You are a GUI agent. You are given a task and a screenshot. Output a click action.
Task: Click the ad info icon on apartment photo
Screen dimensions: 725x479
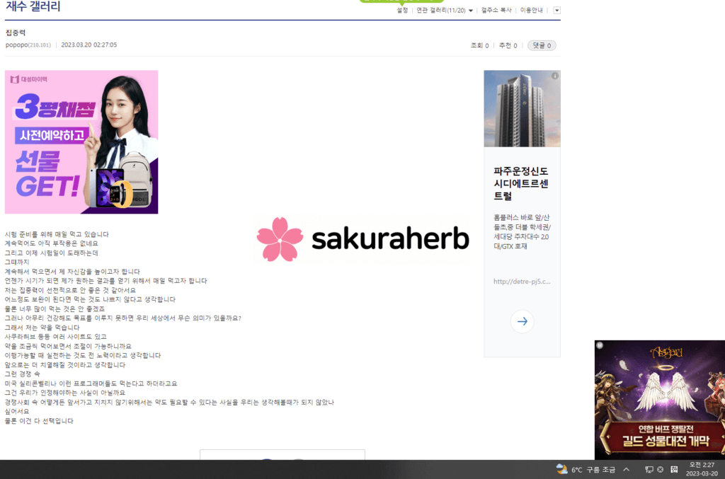click(x=555, y=76)
